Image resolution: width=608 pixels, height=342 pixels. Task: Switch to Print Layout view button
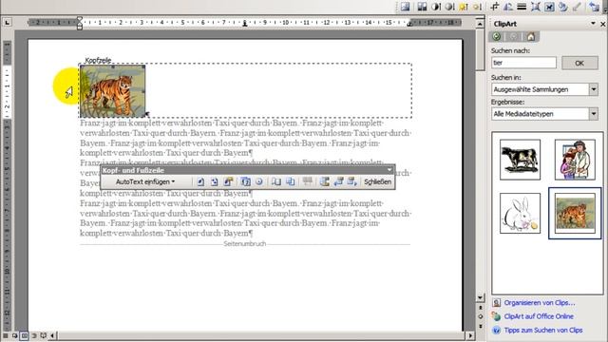(24, 335)
